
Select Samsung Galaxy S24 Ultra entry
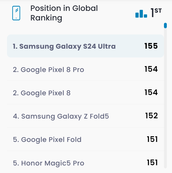64,46
